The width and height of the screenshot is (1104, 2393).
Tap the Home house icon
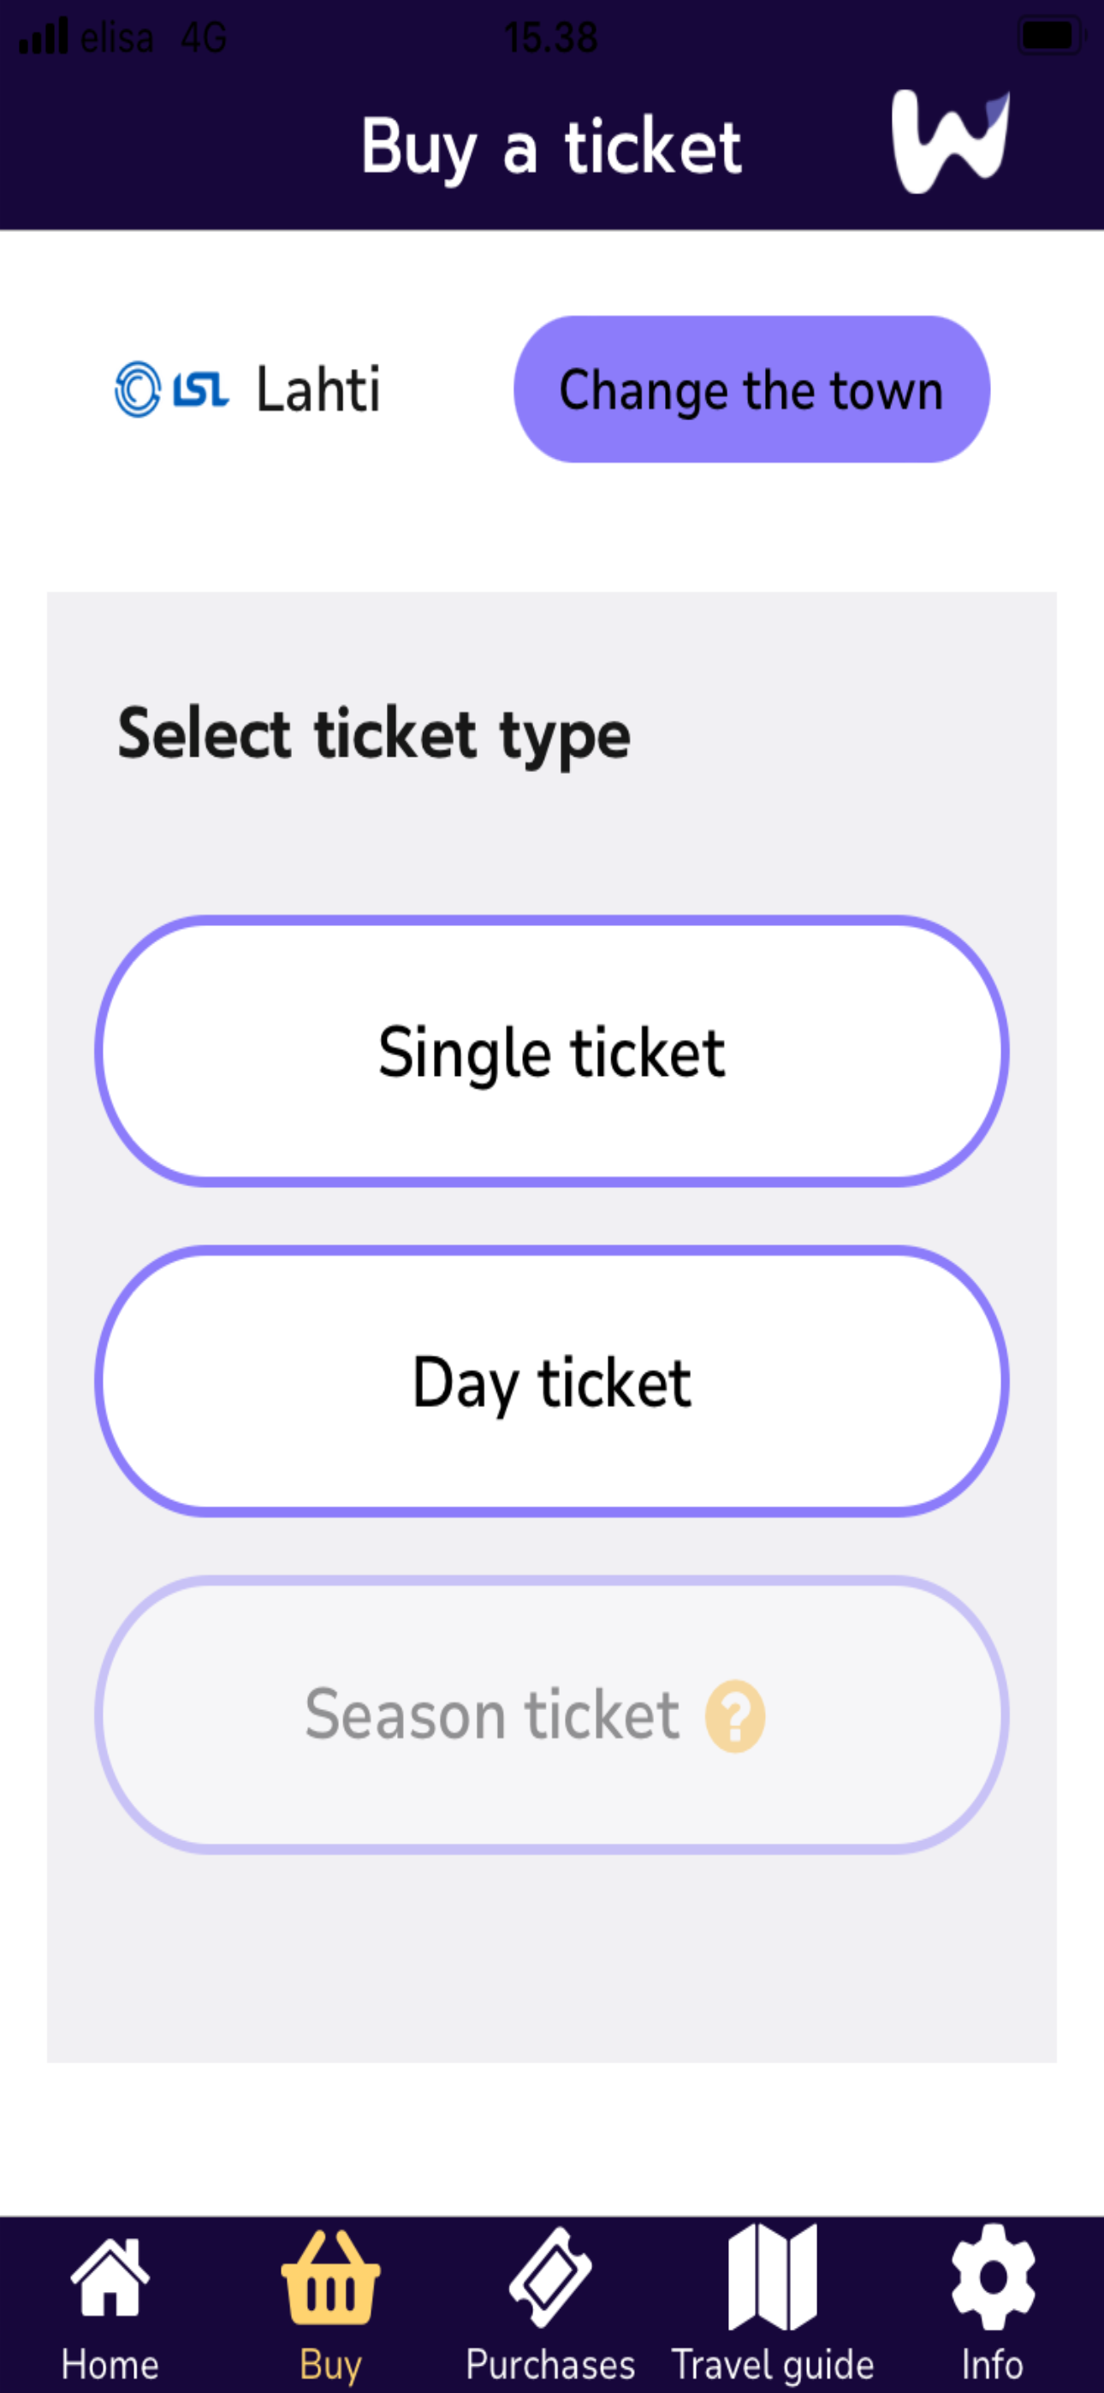[x=110, y=2276]
